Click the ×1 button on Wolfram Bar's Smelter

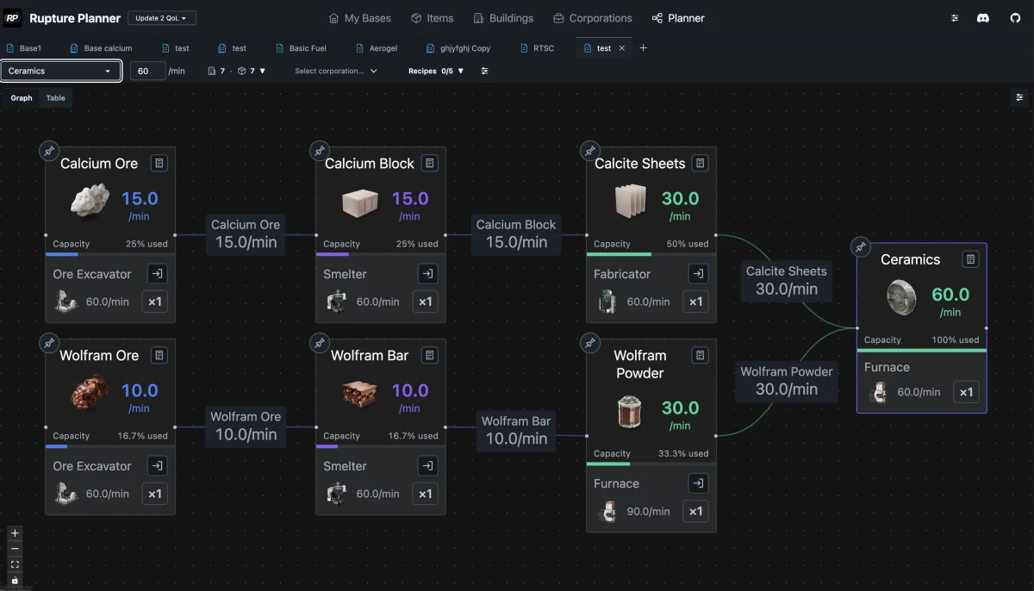point(426,494)
